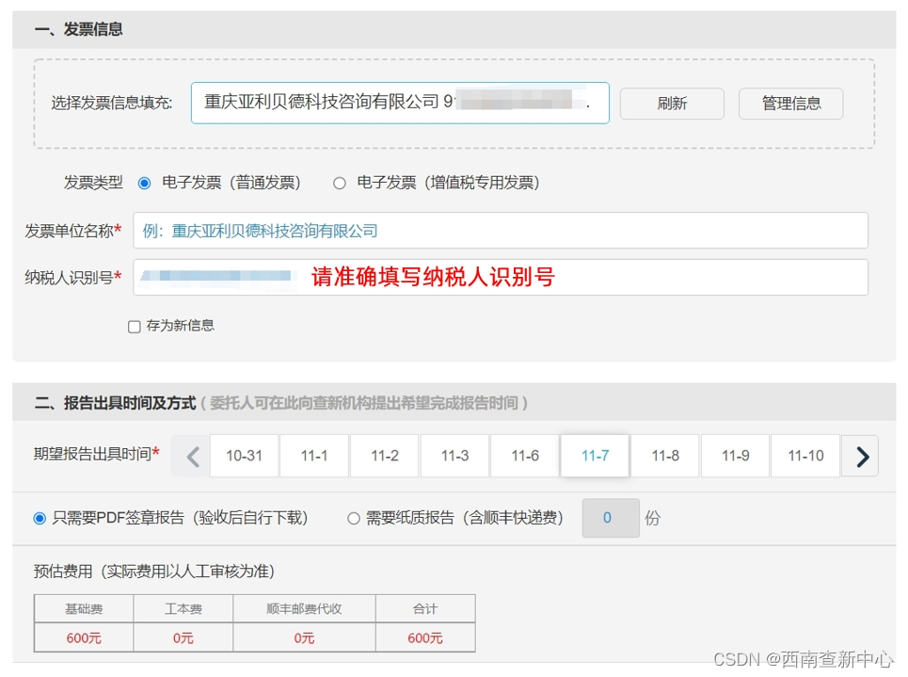Check the 存为新信息 checkbox
The height and width of the screenshot is (677, 908).
tap(135, 327)
